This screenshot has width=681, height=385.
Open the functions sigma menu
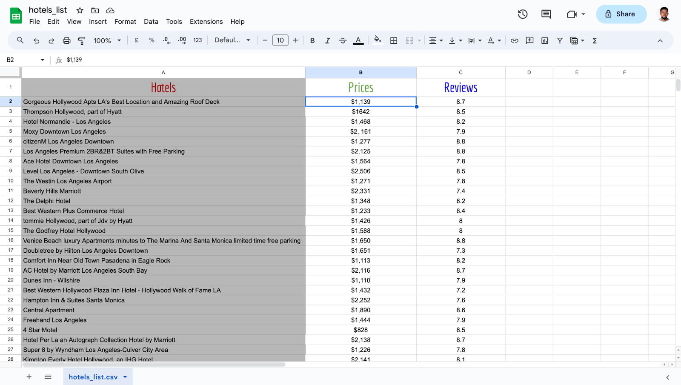tap(595, 40)
